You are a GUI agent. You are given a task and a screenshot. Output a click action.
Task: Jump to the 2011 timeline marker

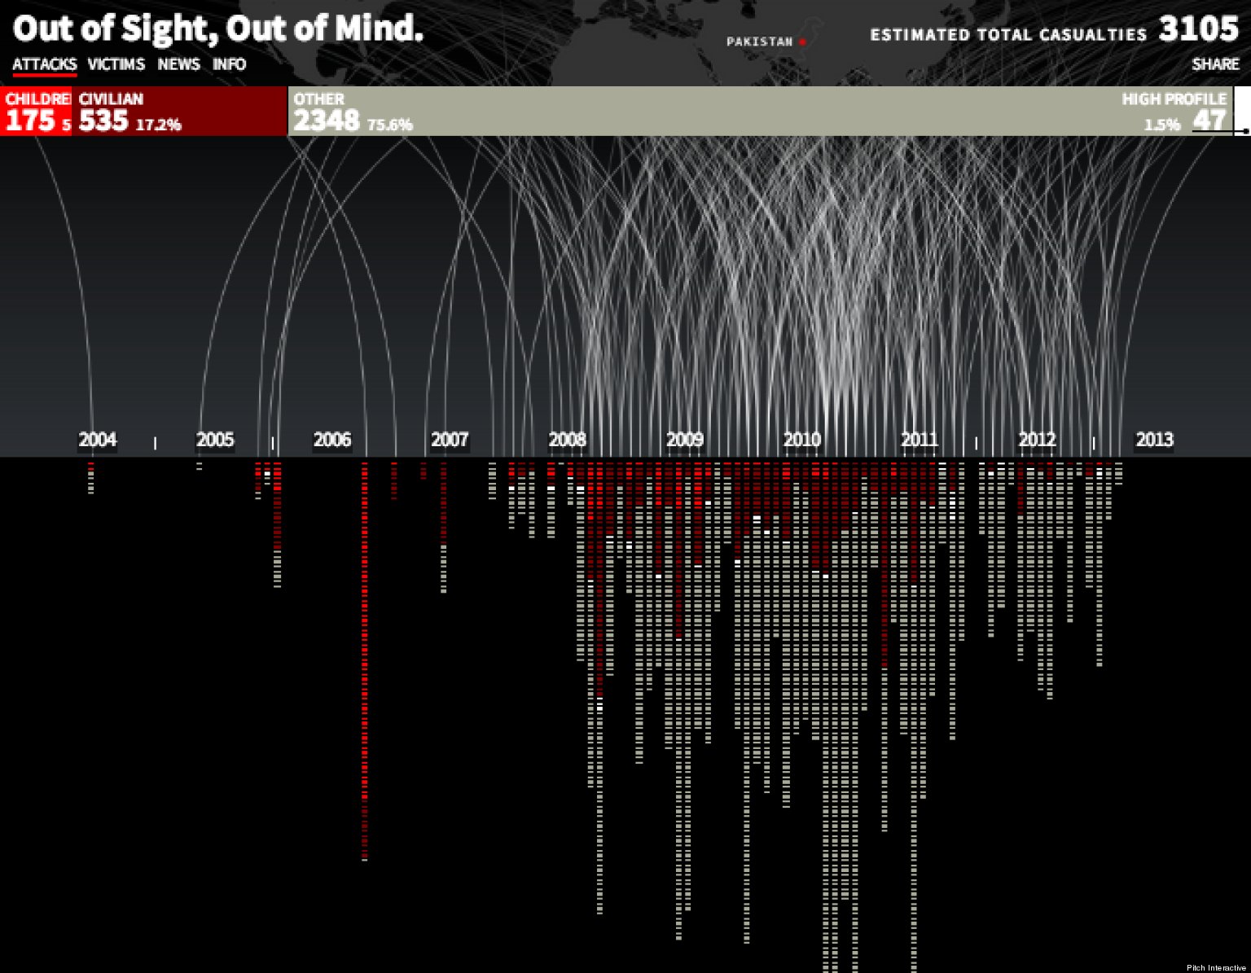[920, 440]
